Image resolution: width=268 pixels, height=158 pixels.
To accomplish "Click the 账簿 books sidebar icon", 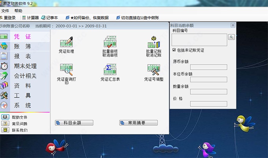I will point(4,46).
